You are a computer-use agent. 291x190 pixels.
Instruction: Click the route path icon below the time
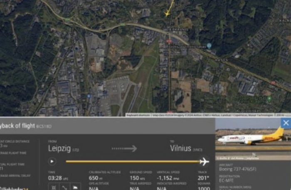pyautogui.click(x=64, y=188)
